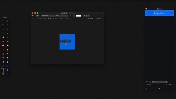Screen dimensions: 176x99
Task: Select the Clone Stamp tool
Action: (x=3, y=54)
